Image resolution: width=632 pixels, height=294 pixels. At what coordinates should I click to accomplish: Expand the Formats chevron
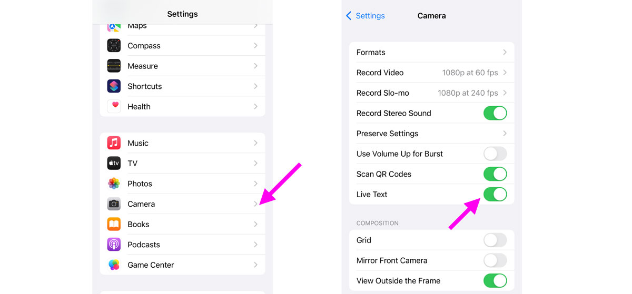click(505, 52)
